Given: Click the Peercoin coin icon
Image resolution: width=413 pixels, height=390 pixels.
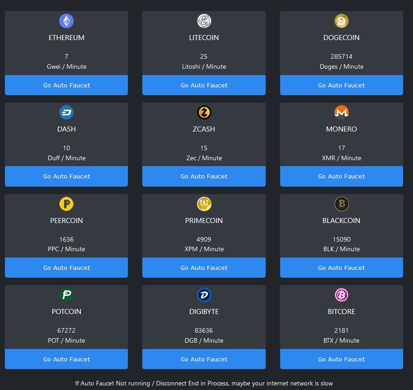Looking at the screenshot, I should point(66,204).
